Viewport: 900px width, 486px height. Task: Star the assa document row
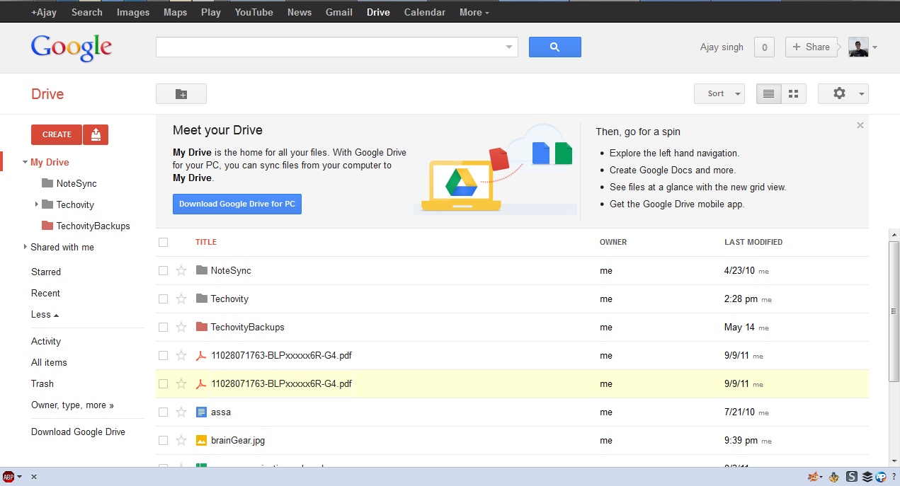(181, 412)
